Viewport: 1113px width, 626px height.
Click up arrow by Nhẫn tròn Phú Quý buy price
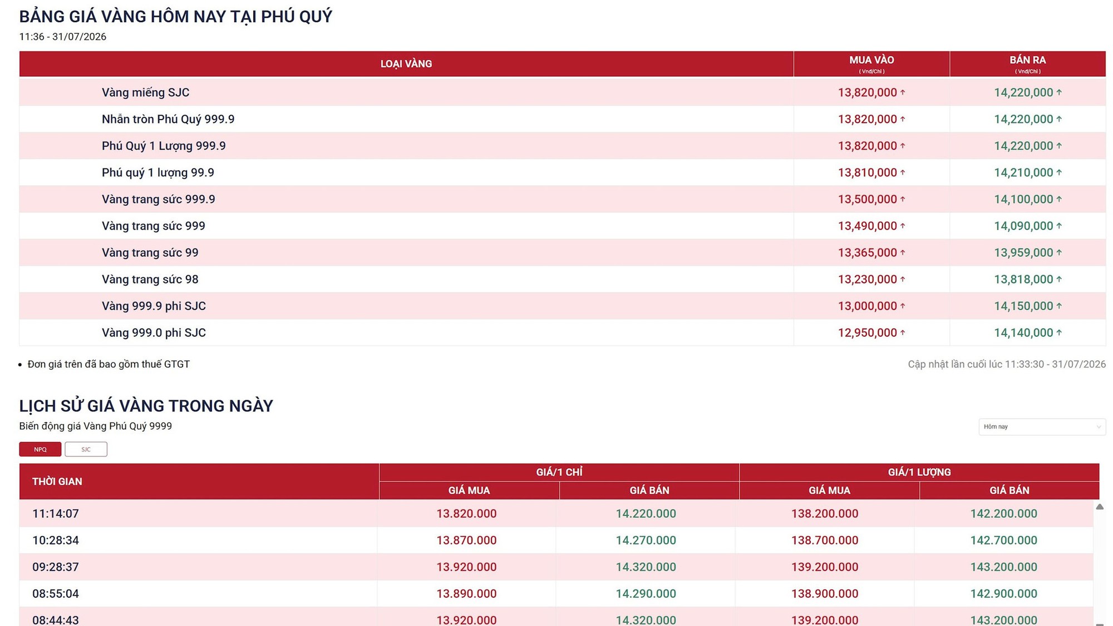903,119
